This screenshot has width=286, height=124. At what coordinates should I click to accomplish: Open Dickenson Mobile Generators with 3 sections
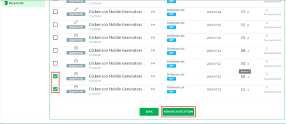pyautogui.click(x=116, y=63)
